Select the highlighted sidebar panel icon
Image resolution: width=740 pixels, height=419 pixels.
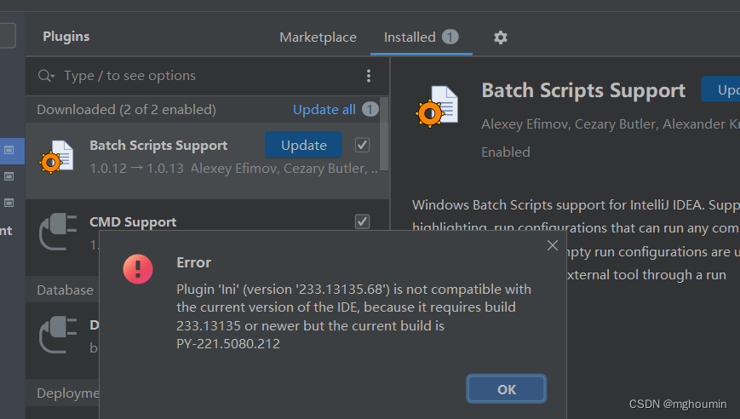point(9,150)
